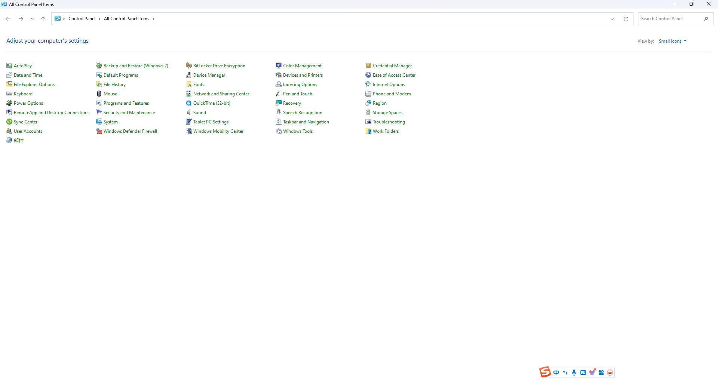
Task: Open recent locations dropdown arrow
Action: click(x=32, y=19)
